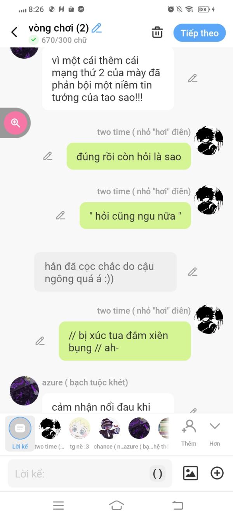The image size is (233, 519).
Task: Open the plus circle add menu
Action: (217, 473)
